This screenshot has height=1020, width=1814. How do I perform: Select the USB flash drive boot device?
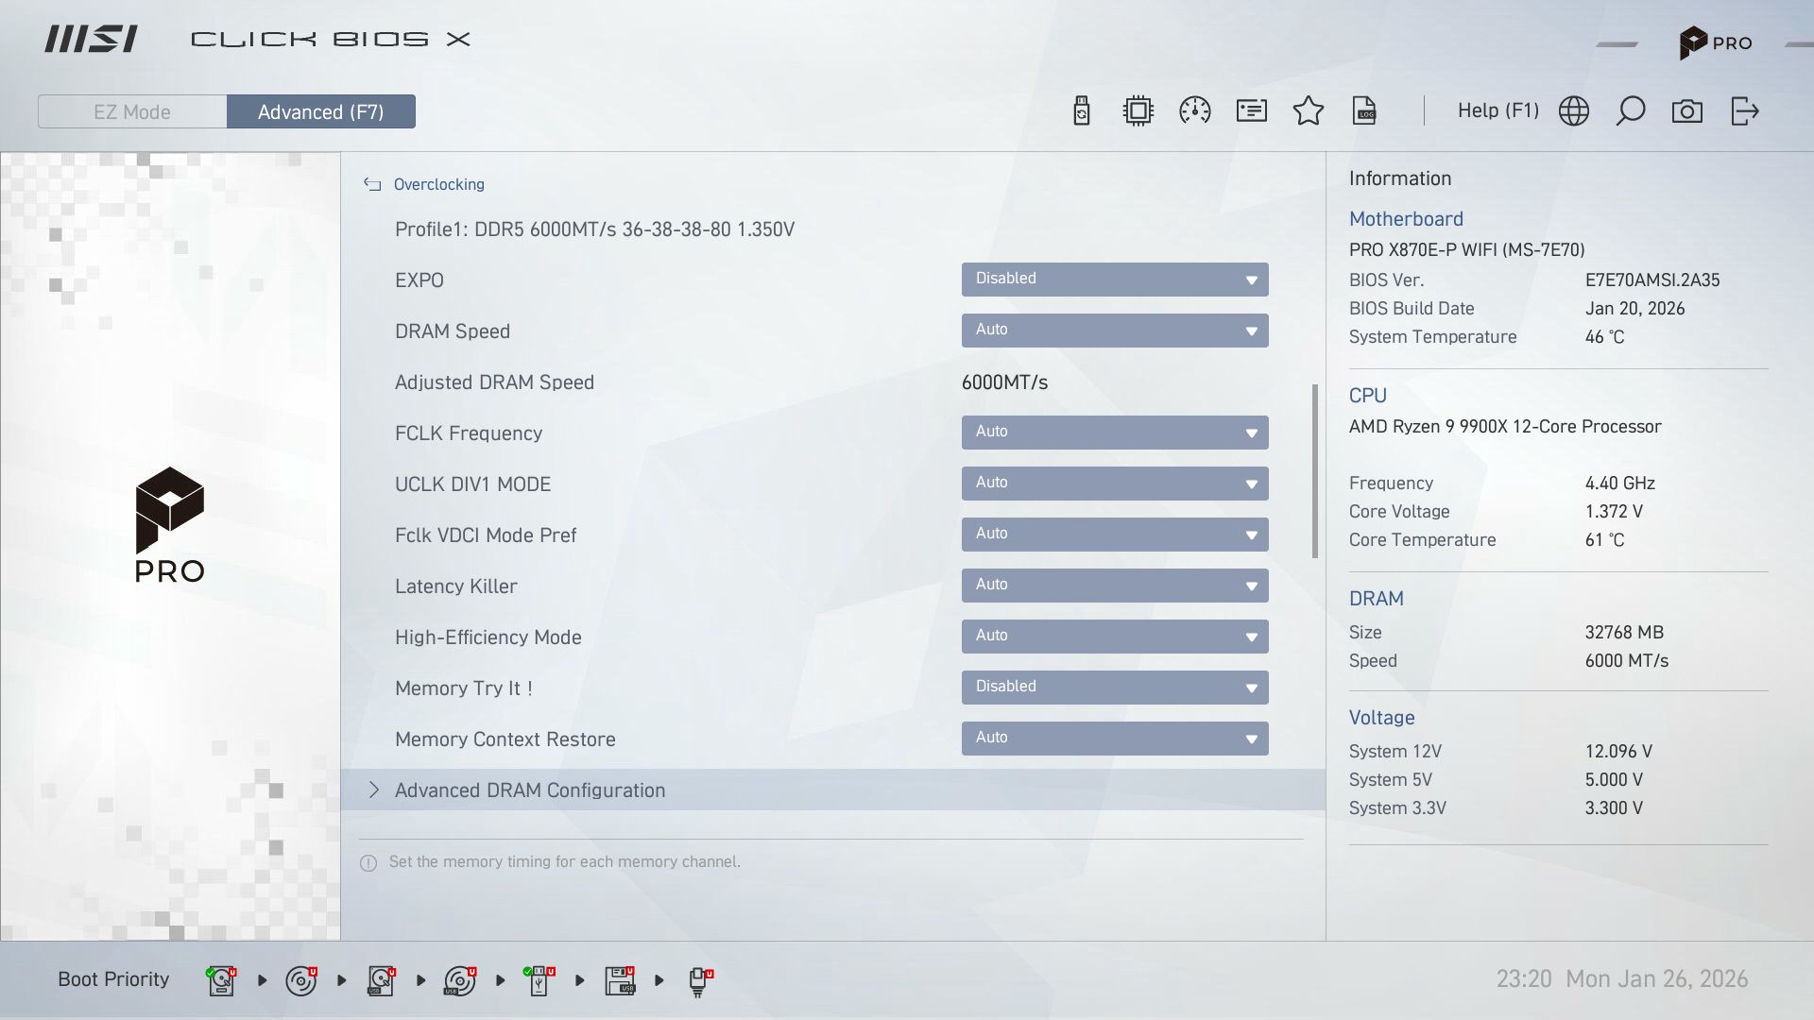[x=539, y=979]
